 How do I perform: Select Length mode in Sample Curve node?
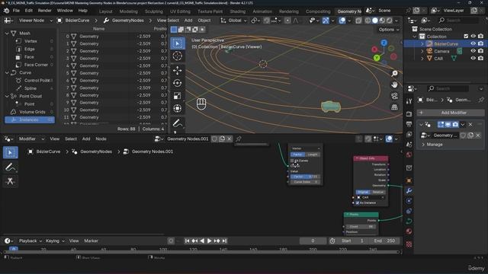[x=313, y=155]
